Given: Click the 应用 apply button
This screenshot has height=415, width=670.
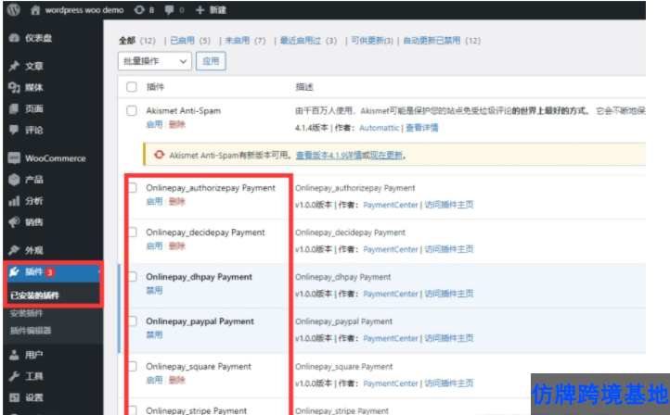Looking at the screenshot, I should (x=211, y=61).
